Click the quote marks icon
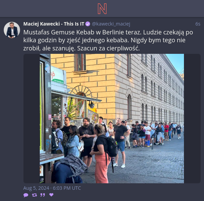 43,195
